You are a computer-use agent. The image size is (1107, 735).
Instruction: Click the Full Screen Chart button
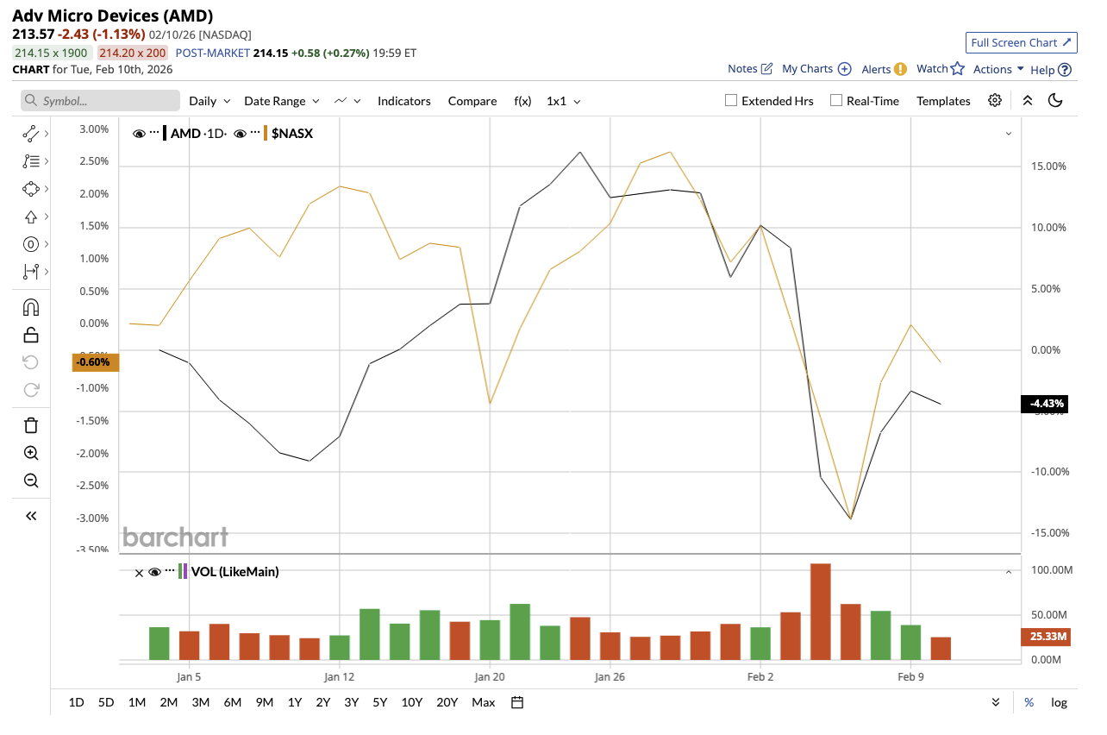1021,43
